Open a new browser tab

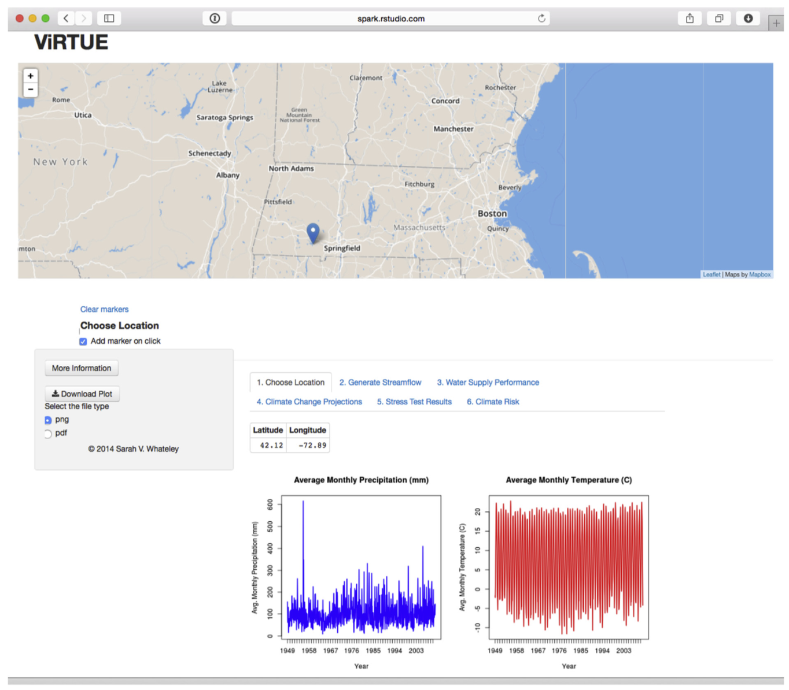coord(776,23)
